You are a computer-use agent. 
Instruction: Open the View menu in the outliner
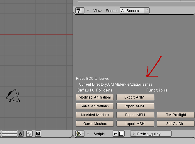pos(97,11)
